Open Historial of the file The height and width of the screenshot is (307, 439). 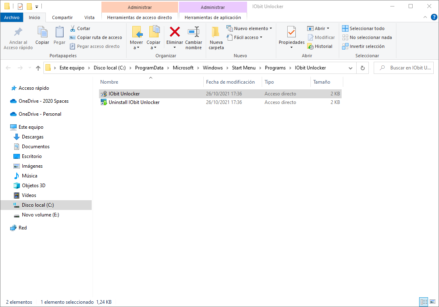[x=320, y=47]
